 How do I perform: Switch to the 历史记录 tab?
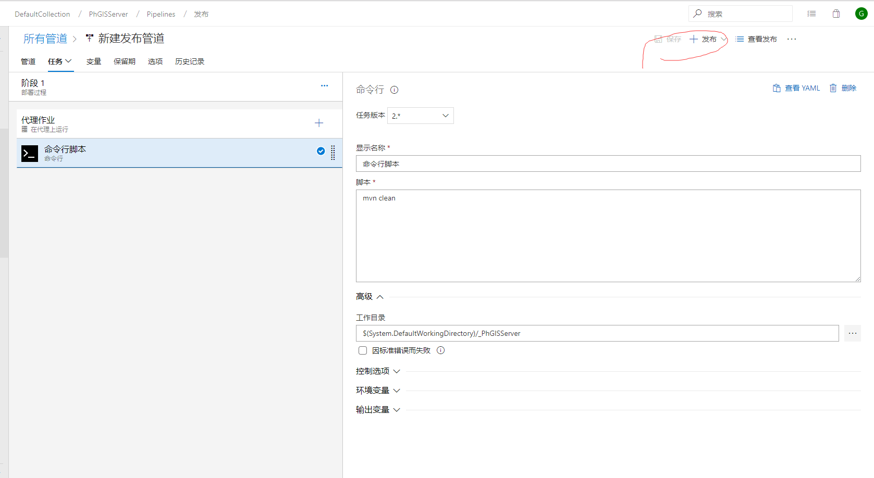click(x=190, y=61)
